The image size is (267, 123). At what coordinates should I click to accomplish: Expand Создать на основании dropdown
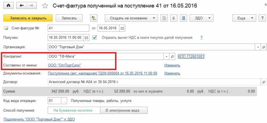131,18
